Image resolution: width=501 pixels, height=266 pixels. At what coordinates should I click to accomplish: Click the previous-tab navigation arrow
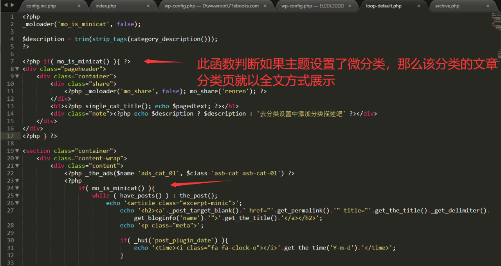pyautogui.click(x=4, y=5)
